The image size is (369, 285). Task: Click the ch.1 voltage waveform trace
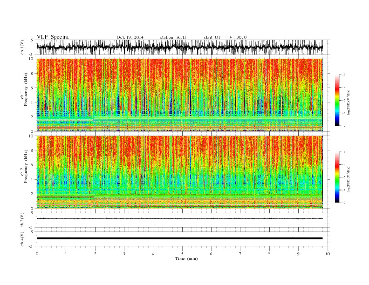click(179, 47)
